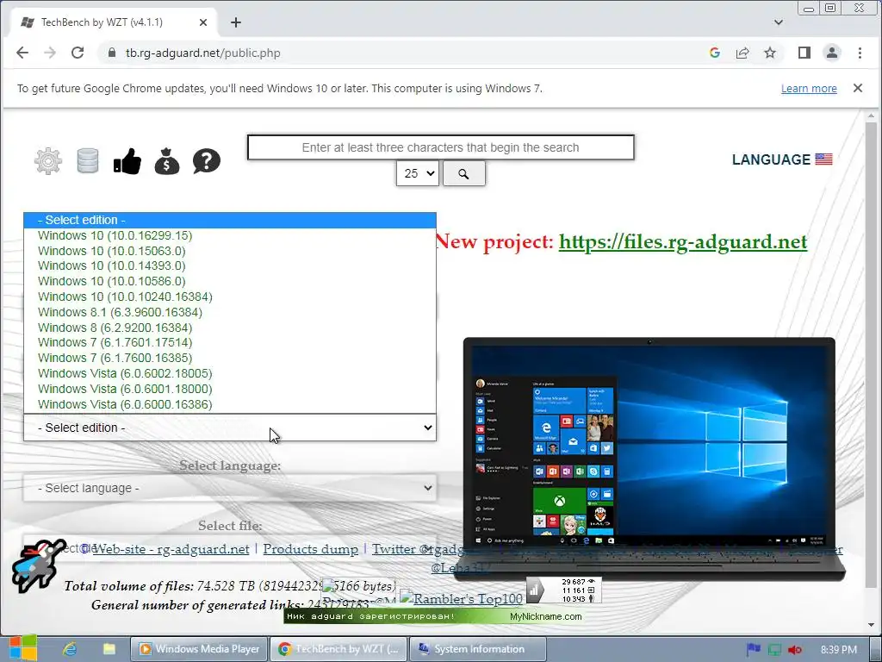Open the settings gear icon on the page

(x=48, y=161)
